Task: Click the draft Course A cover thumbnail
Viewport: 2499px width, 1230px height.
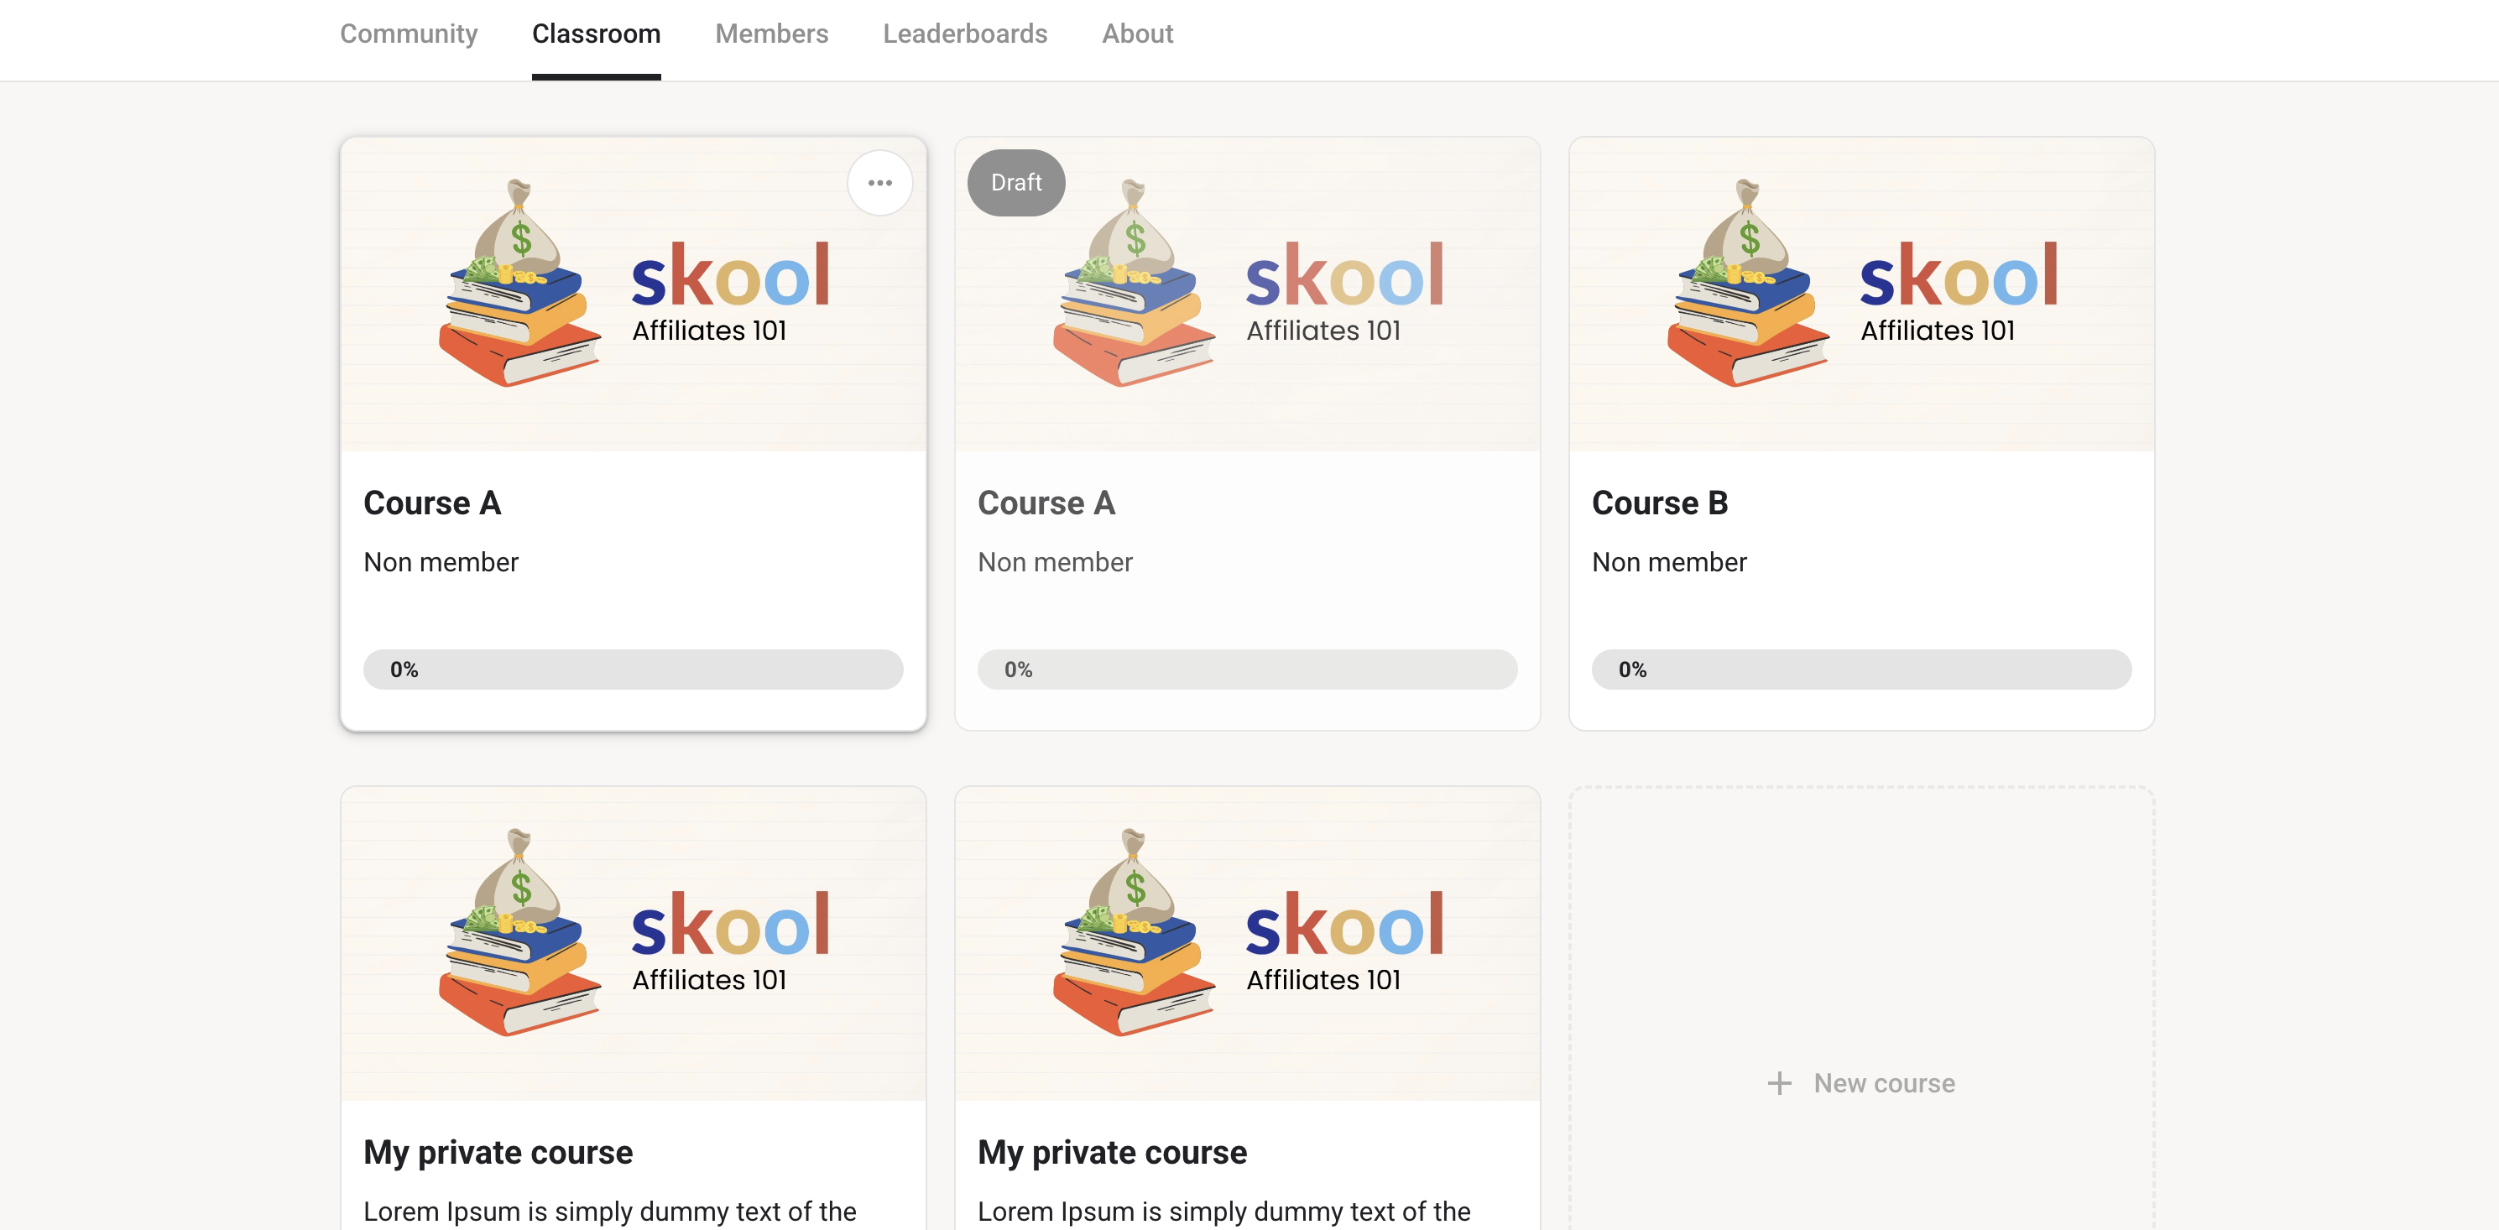Action: click(x=1247, y=294)
